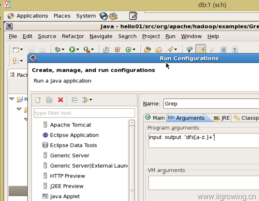The height and width of the screenshot is (201, 259).
Task: Select Eclipse Application configuration type
Action: click(74, 135)
